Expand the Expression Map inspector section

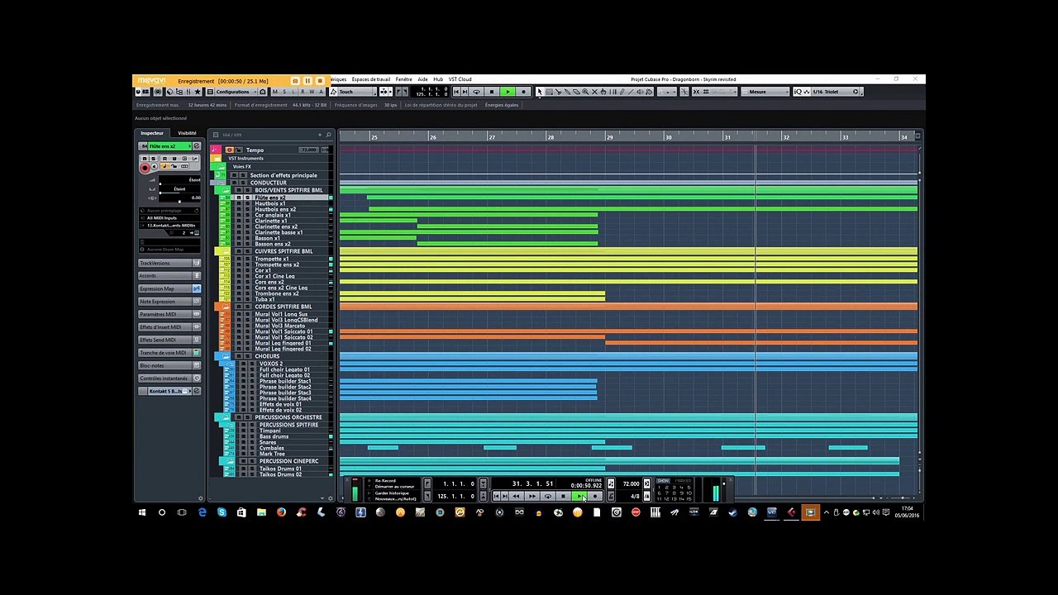coord(169,288)
